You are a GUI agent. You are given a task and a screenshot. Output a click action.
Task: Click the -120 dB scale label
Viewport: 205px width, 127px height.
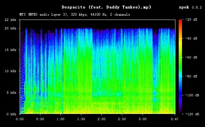tap(192, 114)
